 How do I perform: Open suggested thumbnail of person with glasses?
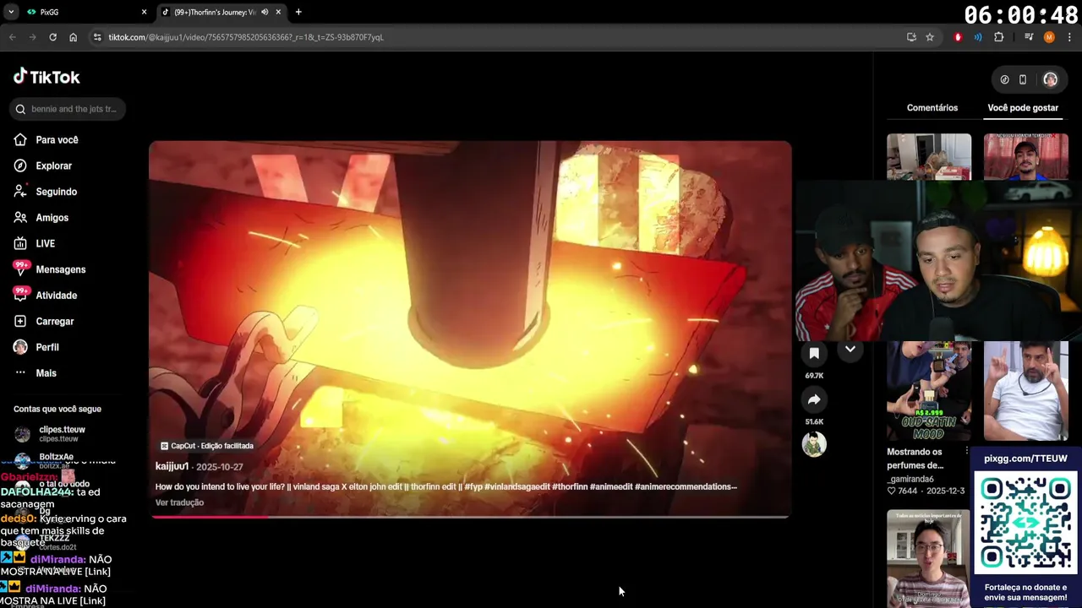pyautogui.click(x=929, y=557)
